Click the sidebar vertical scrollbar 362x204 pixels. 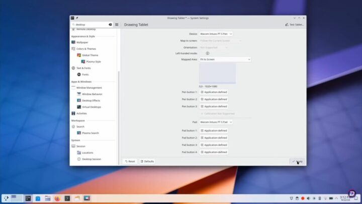click(x=119, y=118)
